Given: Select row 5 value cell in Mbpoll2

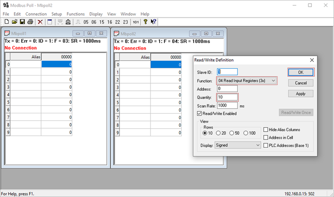Looking at the screenshot, I should (x=166, y=103).
